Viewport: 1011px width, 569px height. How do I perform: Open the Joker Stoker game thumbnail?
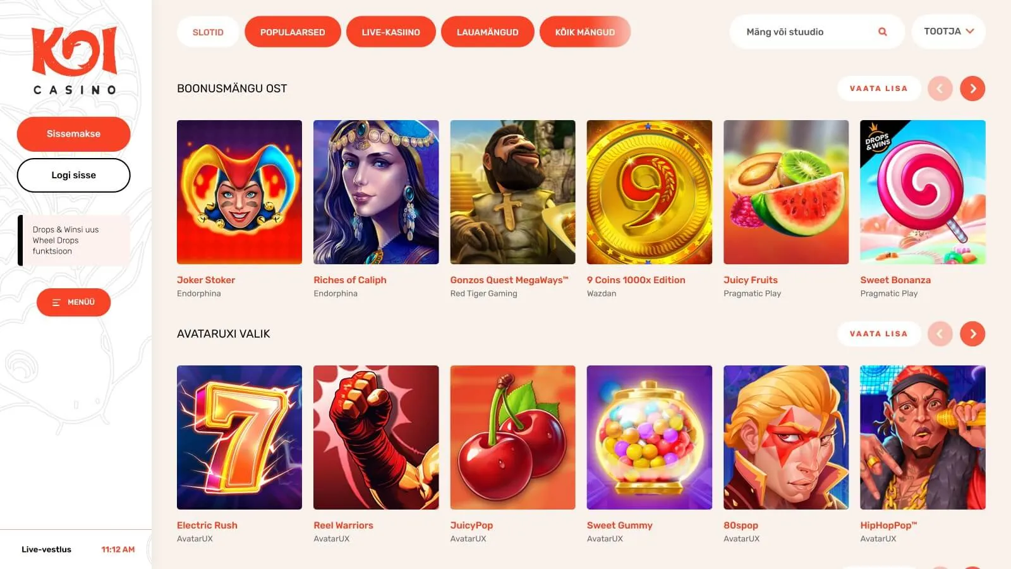[x=239, y=192]
